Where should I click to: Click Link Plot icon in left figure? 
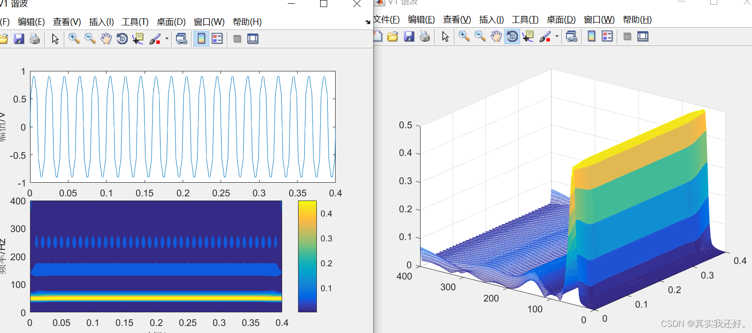click(x=181, y=39)
